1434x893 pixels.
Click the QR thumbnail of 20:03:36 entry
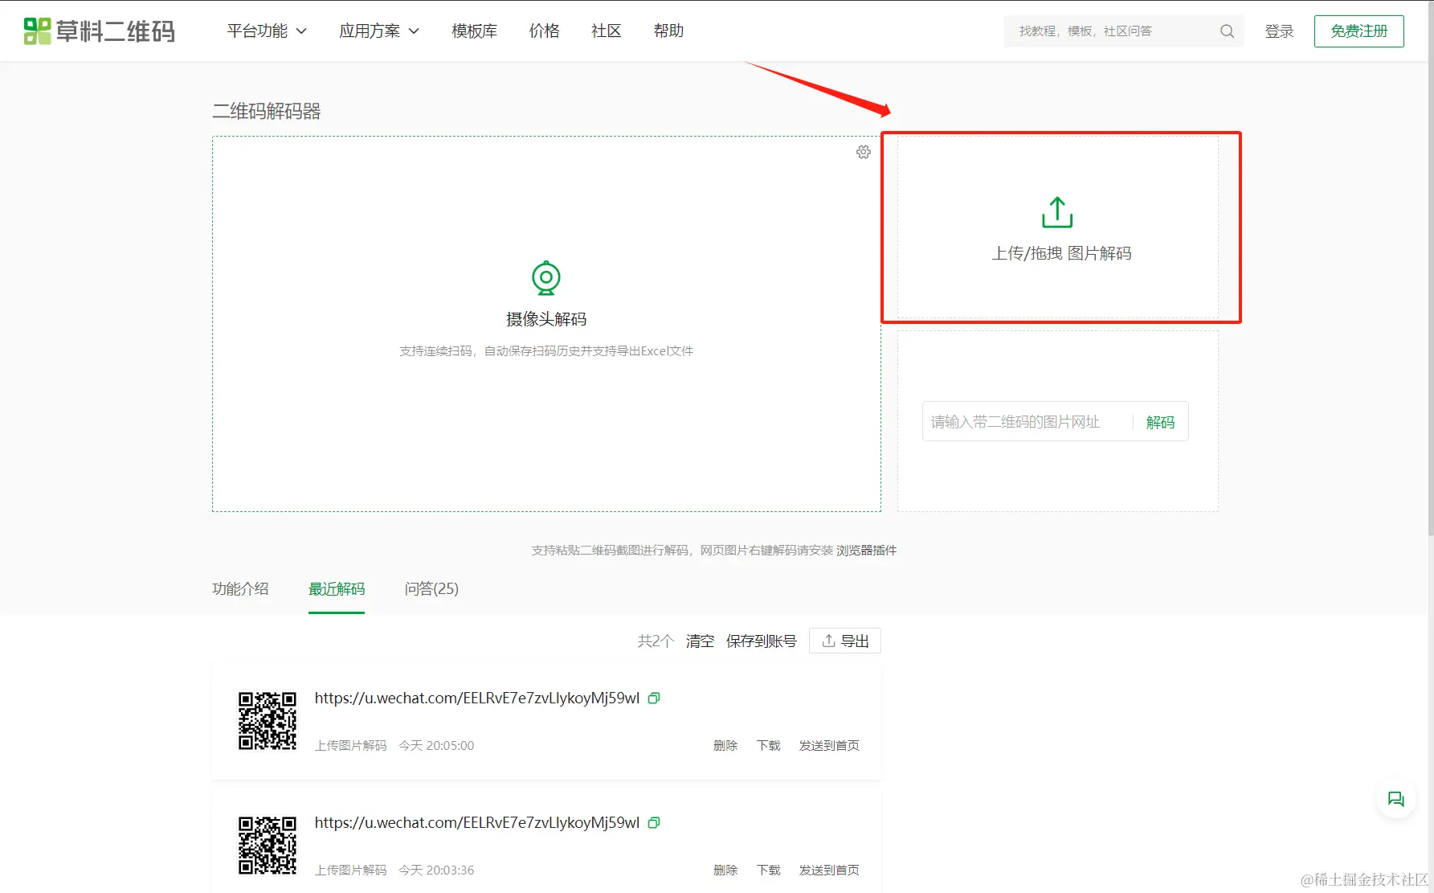268,846
